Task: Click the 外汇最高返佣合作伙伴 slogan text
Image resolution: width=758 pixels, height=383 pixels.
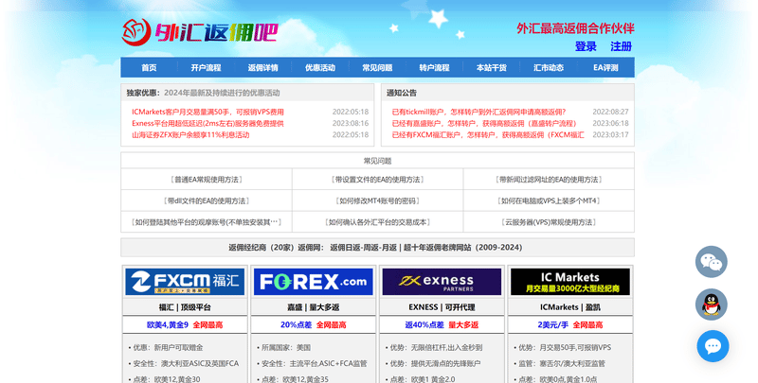Action: (575, 28)
